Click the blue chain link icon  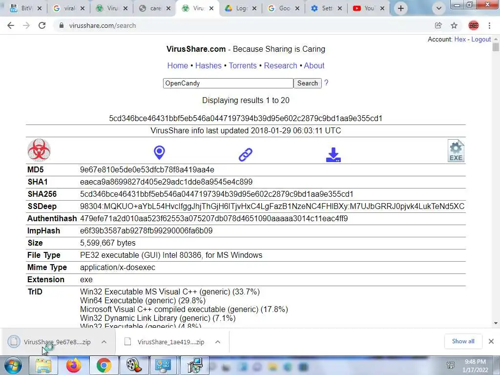[246, 154]
